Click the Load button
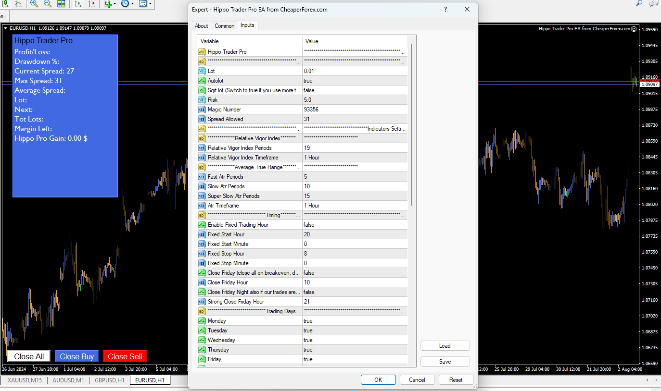Image resolution: width=661 pixels, height=391 pixels. tap(445, 346)
